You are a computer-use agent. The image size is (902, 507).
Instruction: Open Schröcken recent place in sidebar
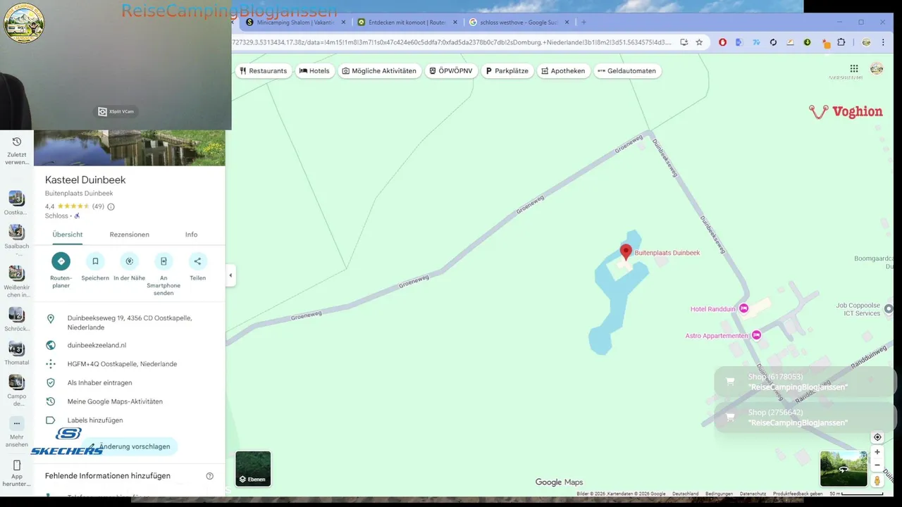point(16,320)
